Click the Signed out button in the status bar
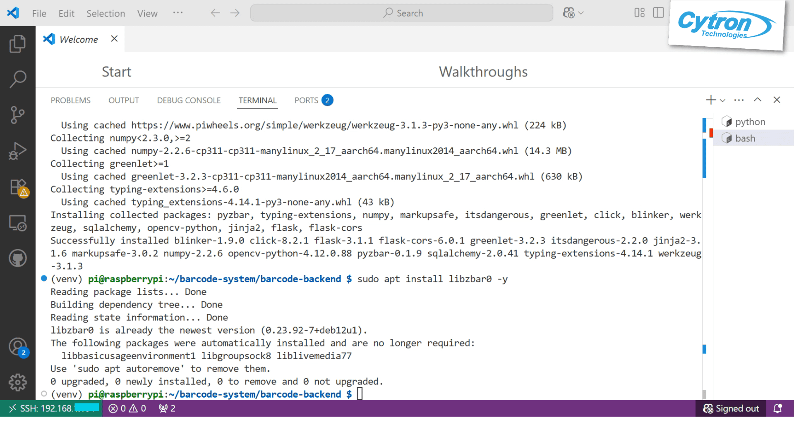Image resolution: width=794 pixels, height=446 pixels. 731,408
